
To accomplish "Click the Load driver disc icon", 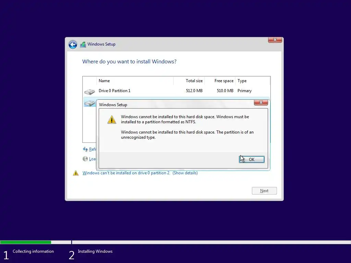I will pyautogui.click(x=85, y=159).
